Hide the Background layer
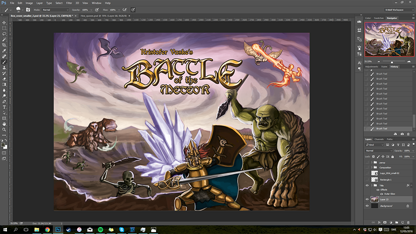Viewport: 416px width, 234px height. pyautogui.click(x=367, y=206)
